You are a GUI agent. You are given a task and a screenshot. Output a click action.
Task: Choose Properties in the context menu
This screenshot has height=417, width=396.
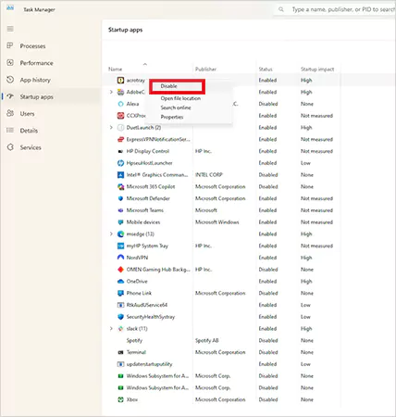coord(172,117)
